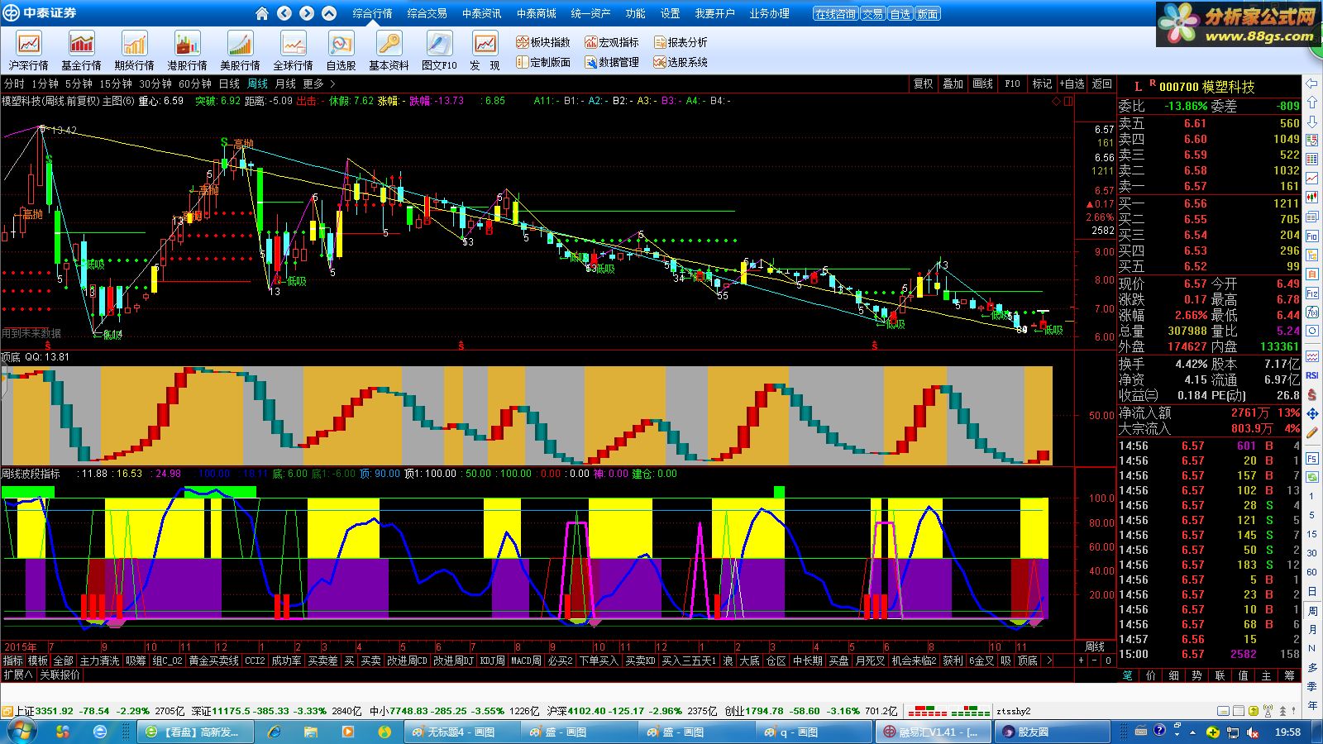Switch chart to 5分钟 period
The width and height of the screenshot is (1323, 744).
(79, 83)
